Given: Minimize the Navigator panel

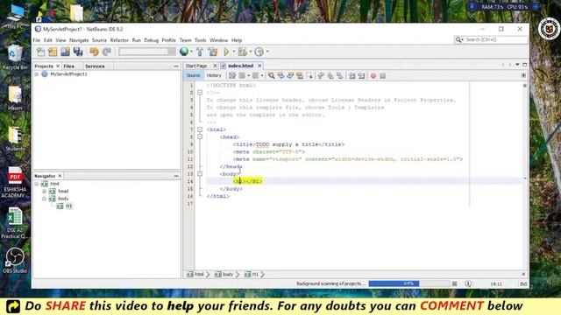Looking at the screenshot, I should 175,176.
